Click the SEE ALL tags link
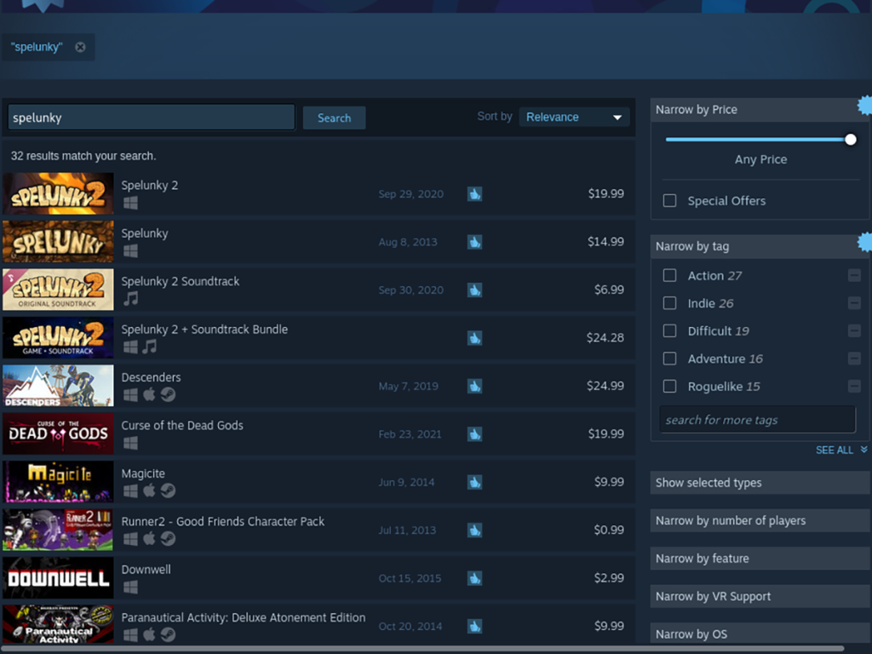Viewport: 872px width, 654px height. point(835,450)
